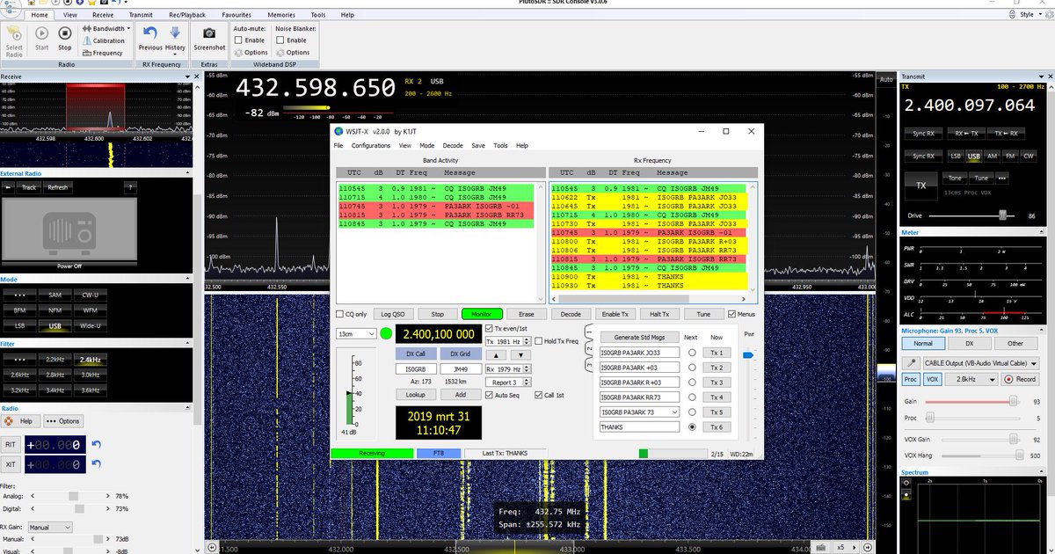This screenshot has width=1055, height=554.
Task: Open the Frequency tool in Radio group
Action: pyautogui.click(x=102, y=53)
